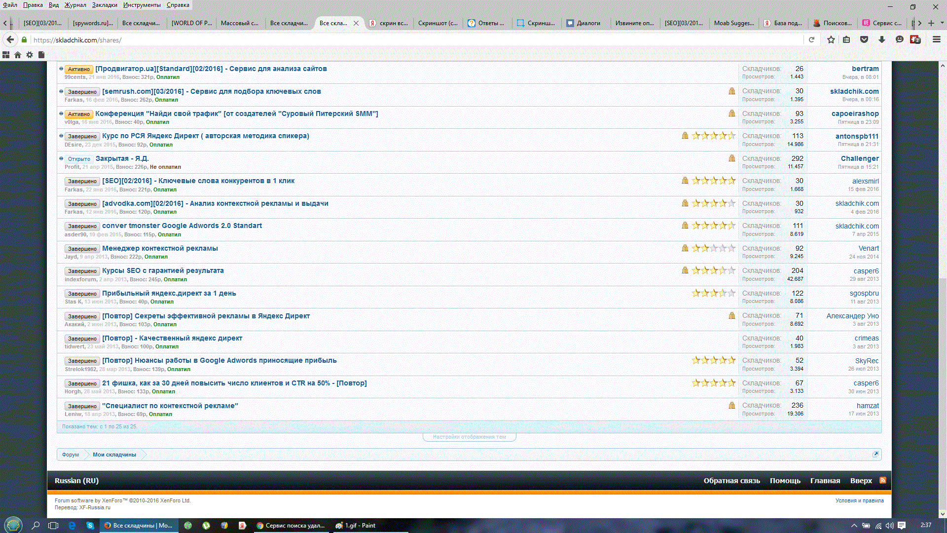
Task: Click the RSS feed icon in footer
Action: 883,480
